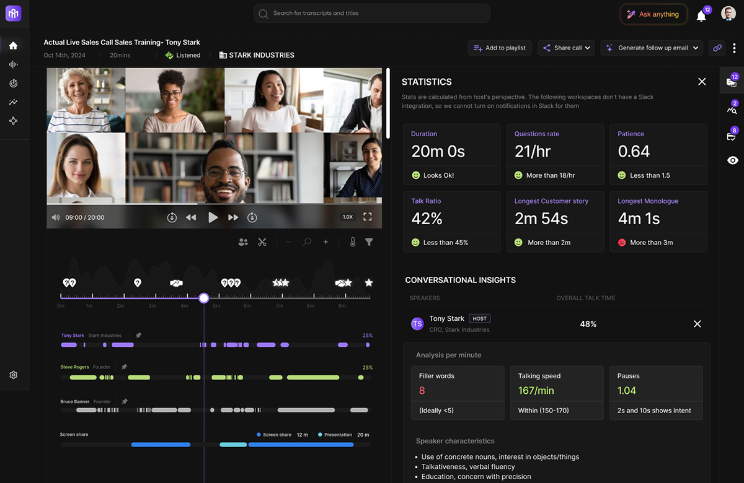Change the 1.0X playback speed

click(348, 217)
